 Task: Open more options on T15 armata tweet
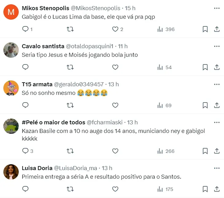pyautogui.click(x=217, y=84)
